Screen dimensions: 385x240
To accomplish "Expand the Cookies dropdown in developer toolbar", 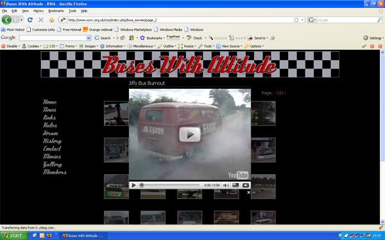I will tap(31, 46).
